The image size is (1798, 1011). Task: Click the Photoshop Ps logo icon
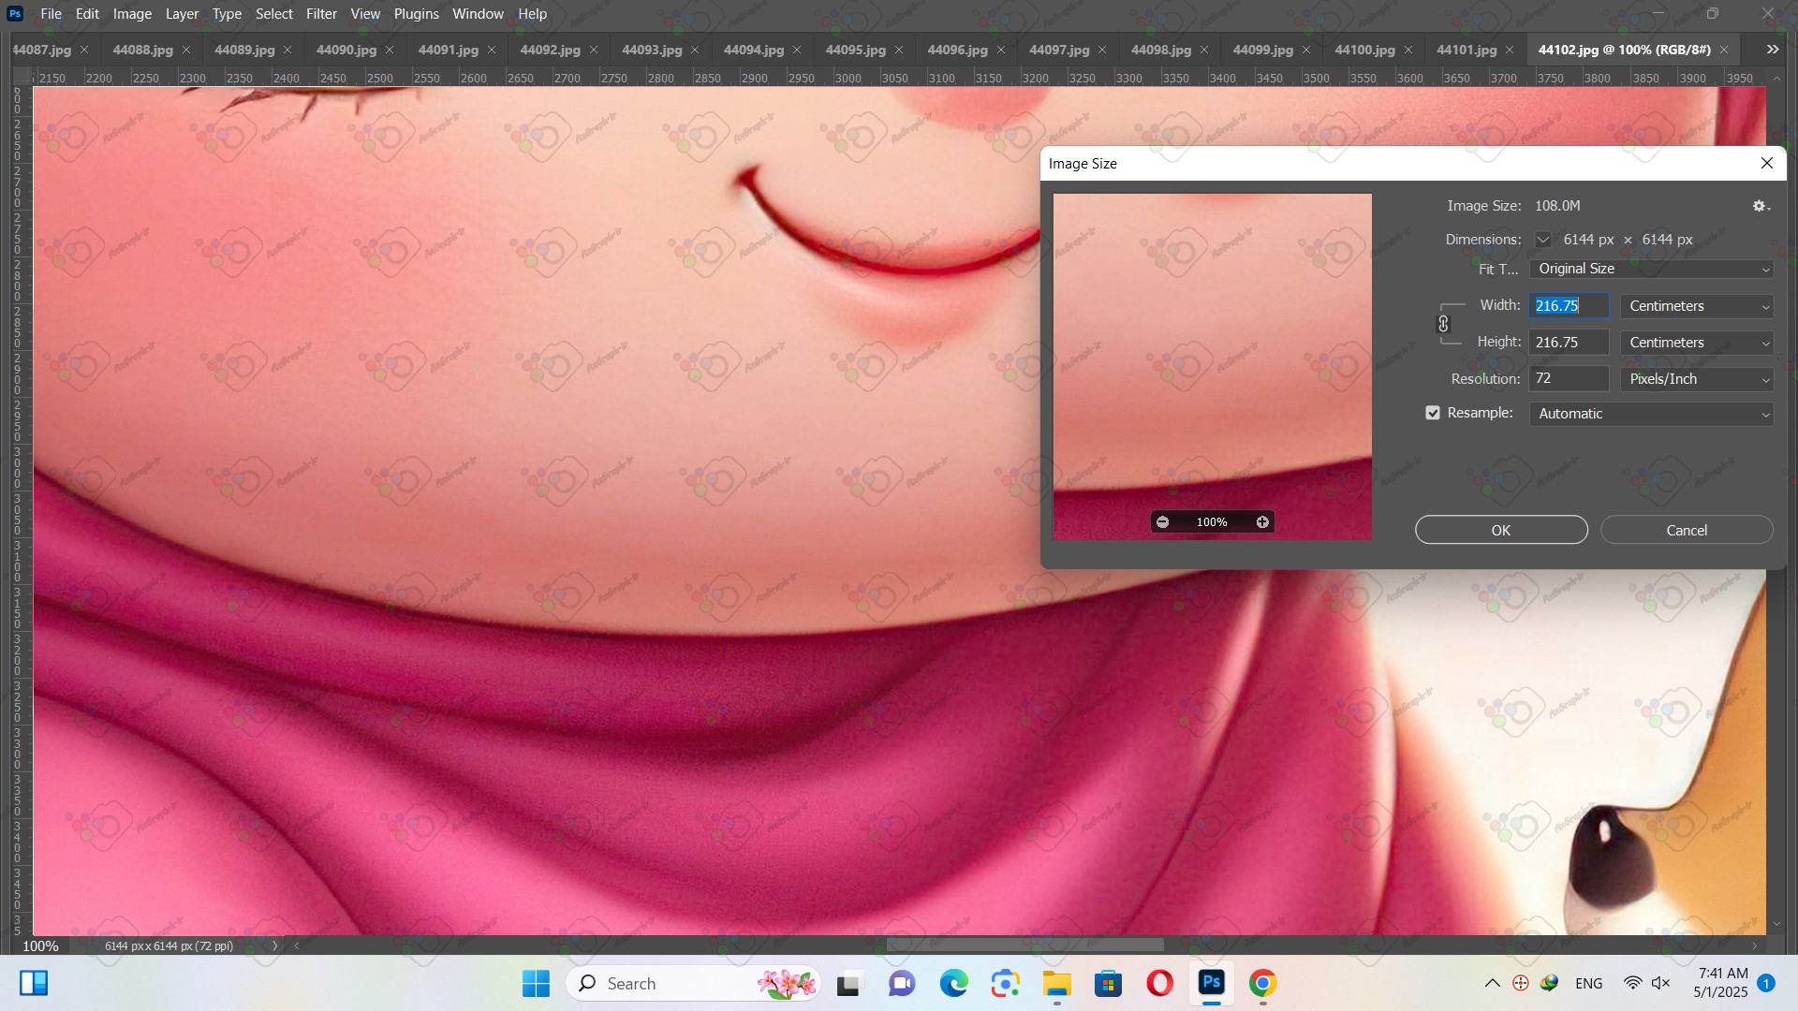(x=14, y=14)
